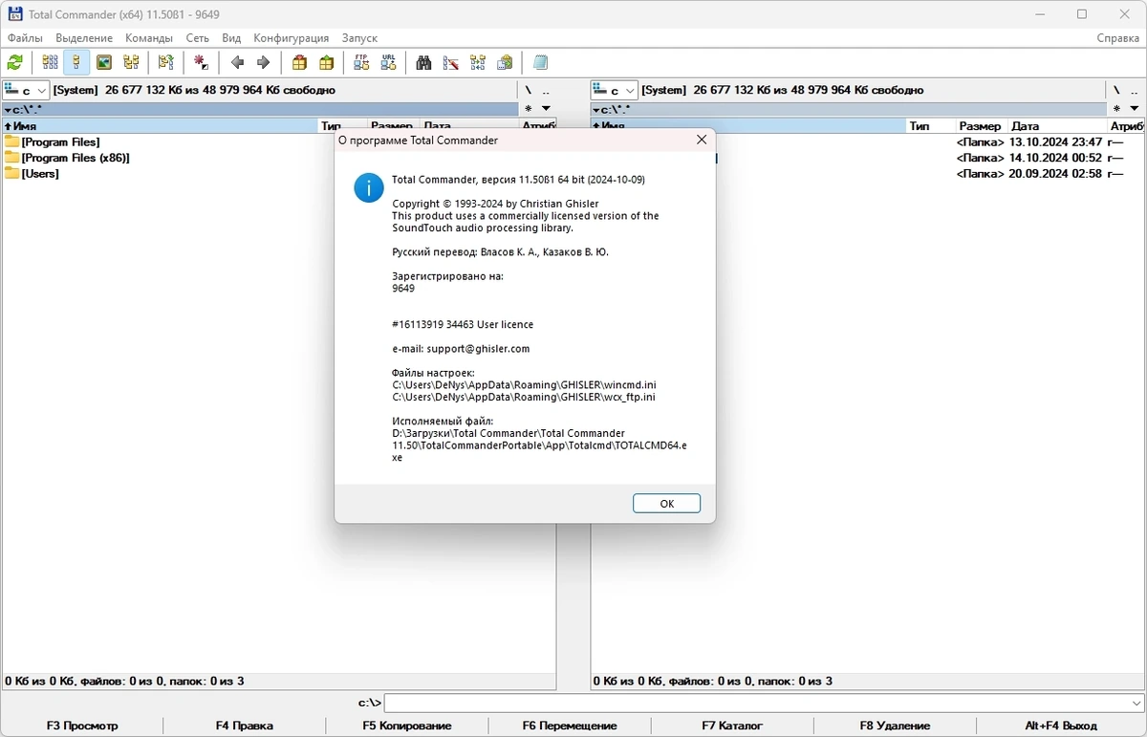The width and height of the screenshot is (1147, 737).
Task: Open the Конфигурация menu
Action: point(292,38)
